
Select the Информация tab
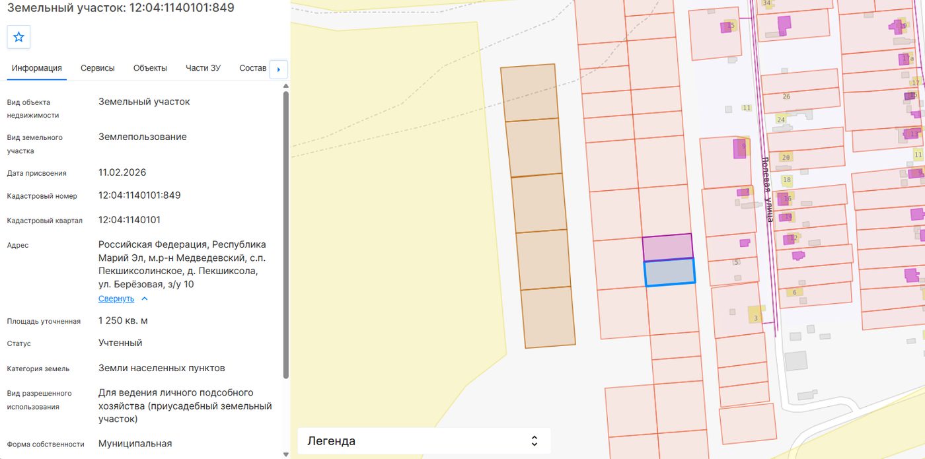pyautogui.click(x=37, y=68)
